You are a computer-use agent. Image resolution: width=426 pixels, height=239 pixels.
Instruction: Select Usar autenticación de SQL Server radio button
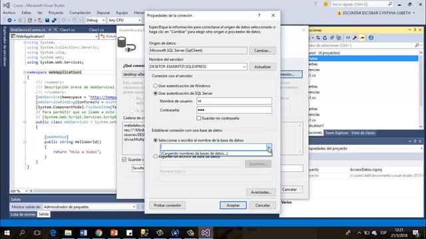click(x=155, y=93)
